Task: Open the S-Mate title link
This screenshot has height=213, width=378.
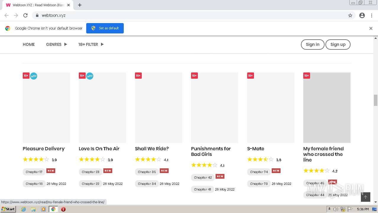Action: click(x=256, y=149)
